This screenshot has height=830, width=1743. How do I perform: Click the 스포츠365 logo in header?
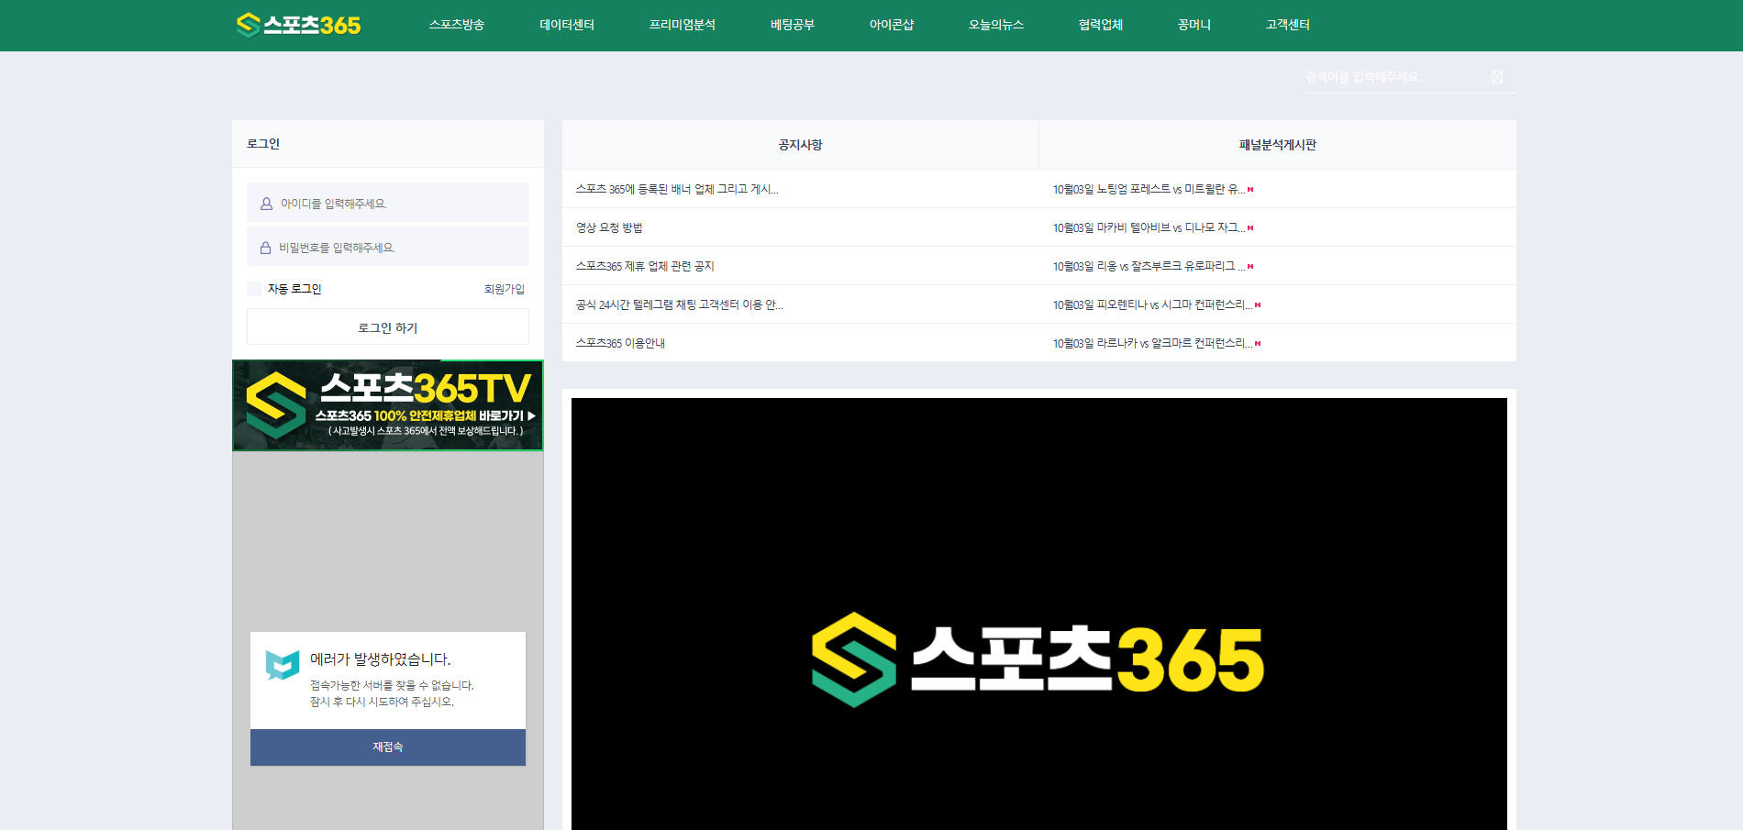298,25
